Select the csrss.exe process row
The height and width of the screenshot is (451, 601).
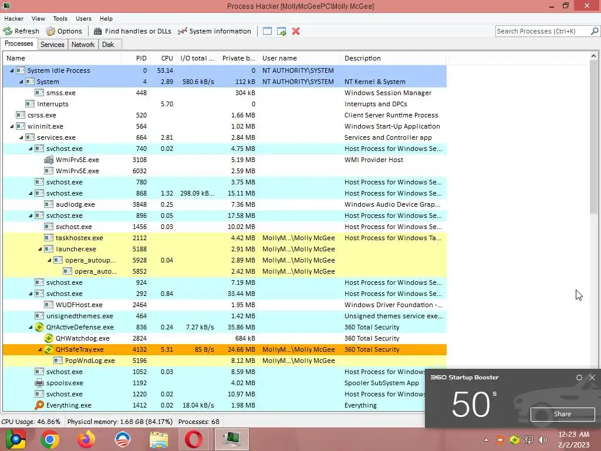pyautogui.click(x=225, y=115)
